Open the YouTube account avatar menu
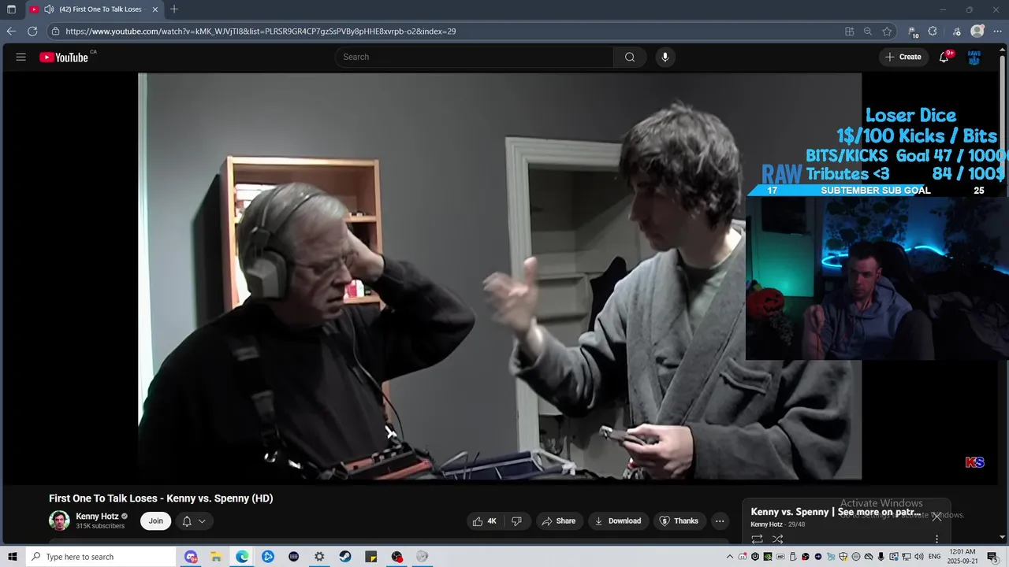The height and width of the screenshot is (567, 1009). tap(974, 57)
